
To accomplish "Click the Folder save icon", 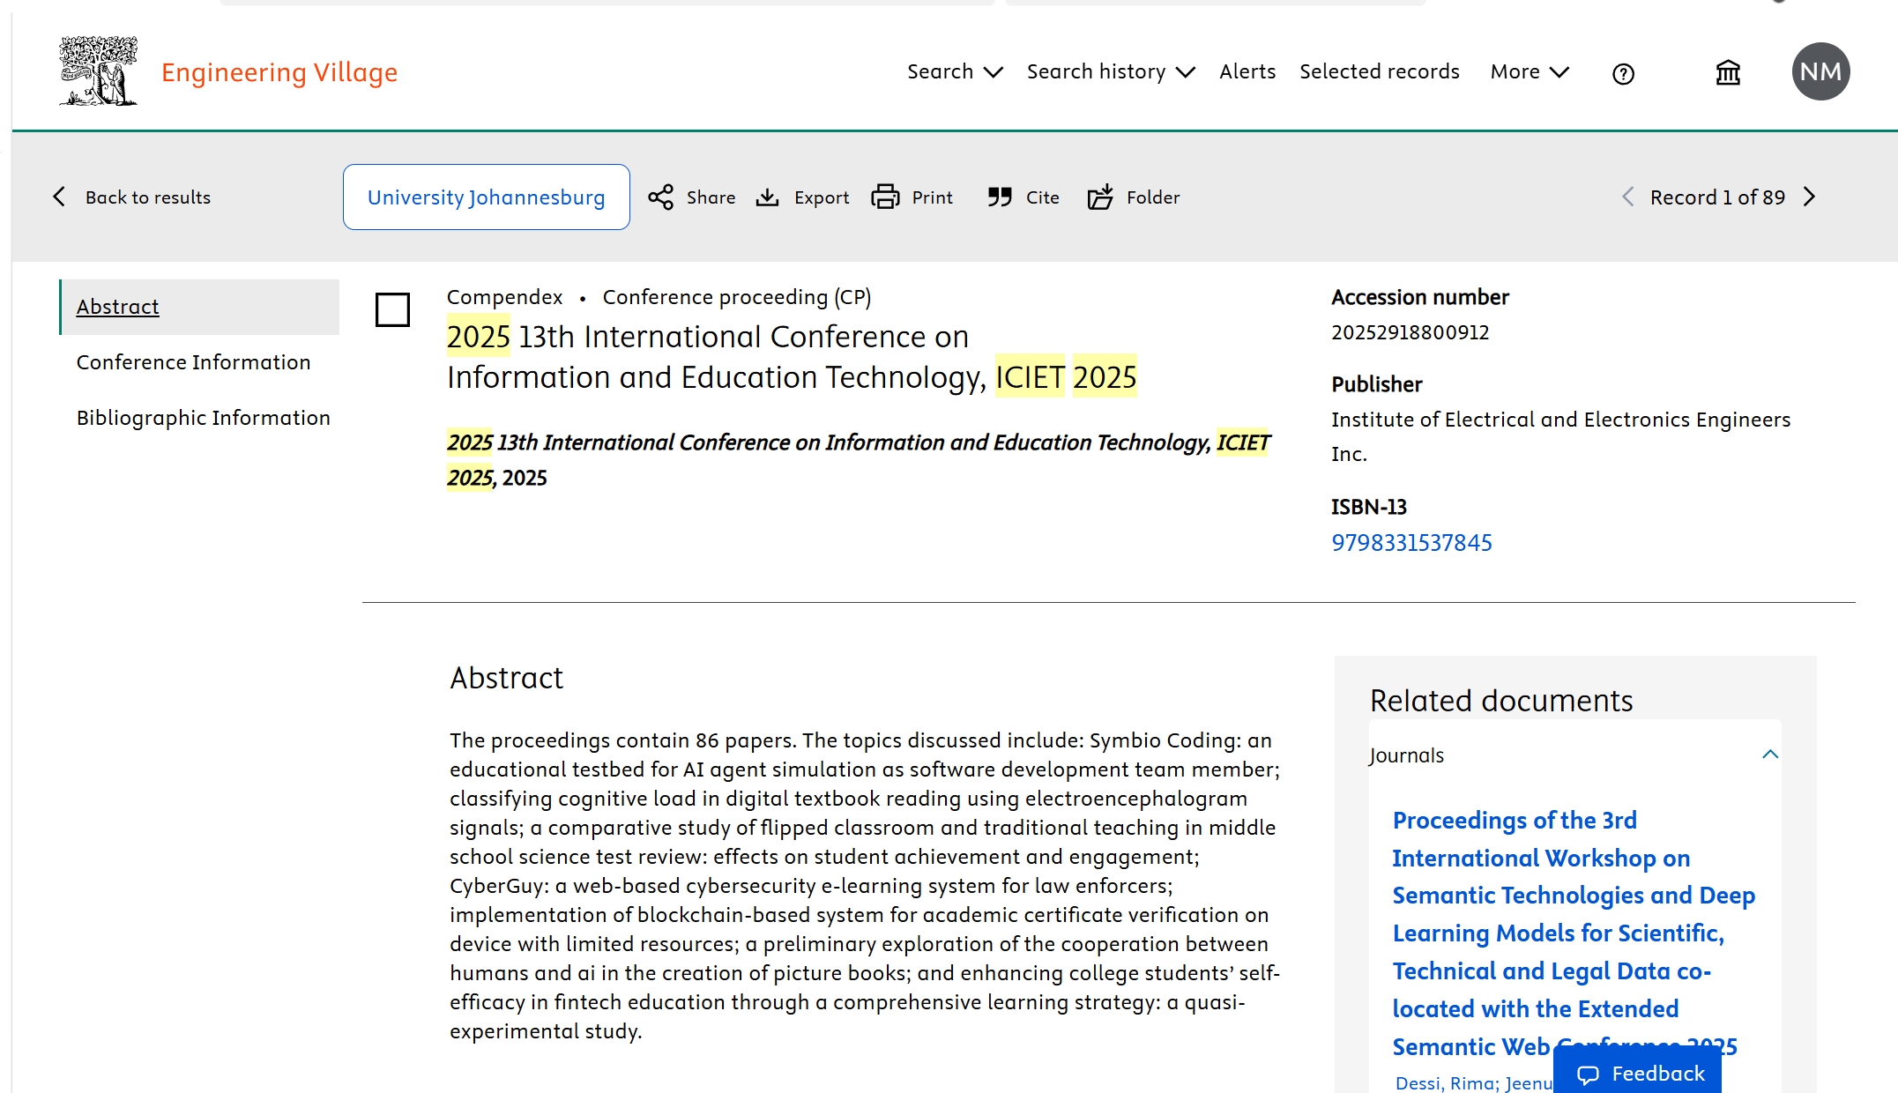I will (1100, 197).
